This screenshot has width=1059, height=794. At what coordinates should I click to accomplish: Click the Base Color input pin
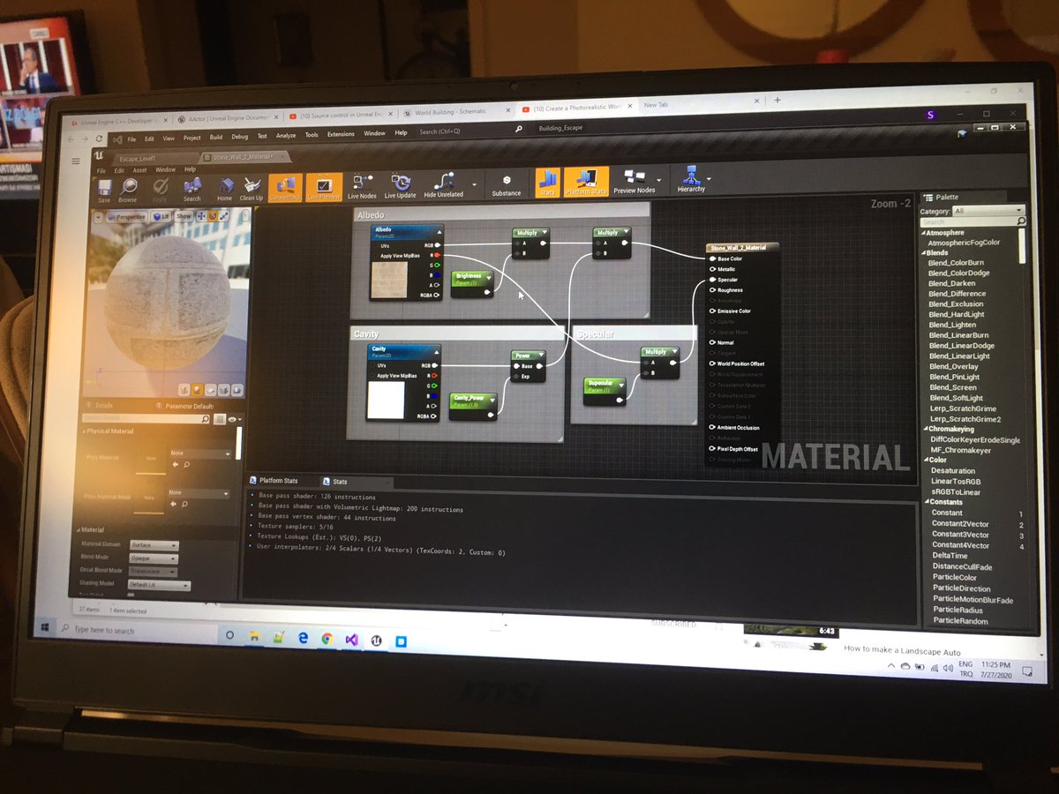point(713,258)
